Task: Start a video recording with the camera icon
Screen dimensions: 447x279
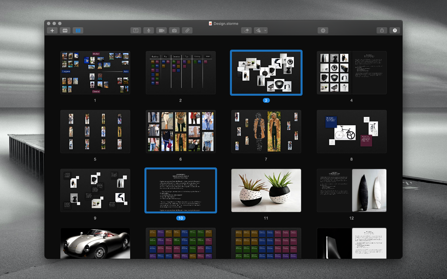Action: (x=161, y=30)
